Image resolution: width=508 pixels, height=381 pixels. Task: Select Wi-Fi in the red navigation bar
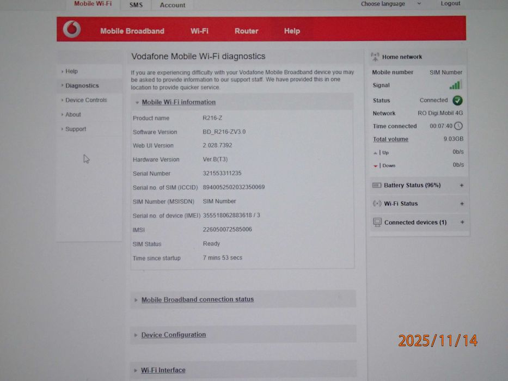[x=199, y=31]
